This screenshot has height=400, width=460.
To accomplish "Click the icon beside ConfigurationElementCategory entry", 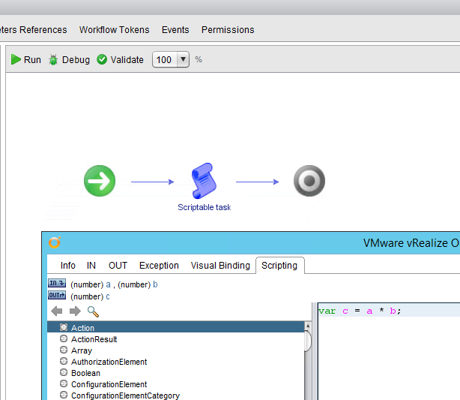I will [64, 395].
